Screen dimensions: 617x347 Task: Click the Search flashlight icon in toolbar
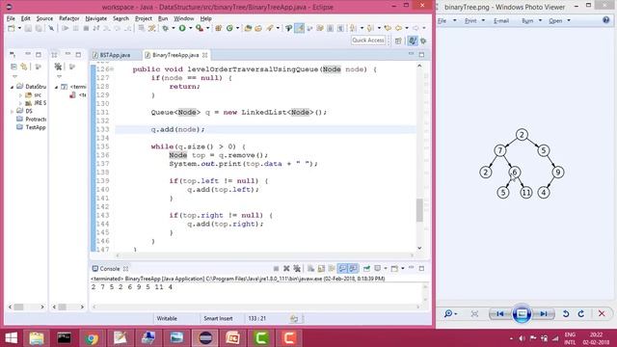(270, 28)
